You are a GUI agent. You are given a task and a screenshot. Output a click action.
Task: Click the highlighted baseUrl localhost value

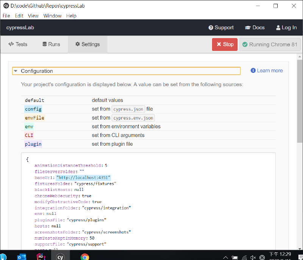click(83, 178)
